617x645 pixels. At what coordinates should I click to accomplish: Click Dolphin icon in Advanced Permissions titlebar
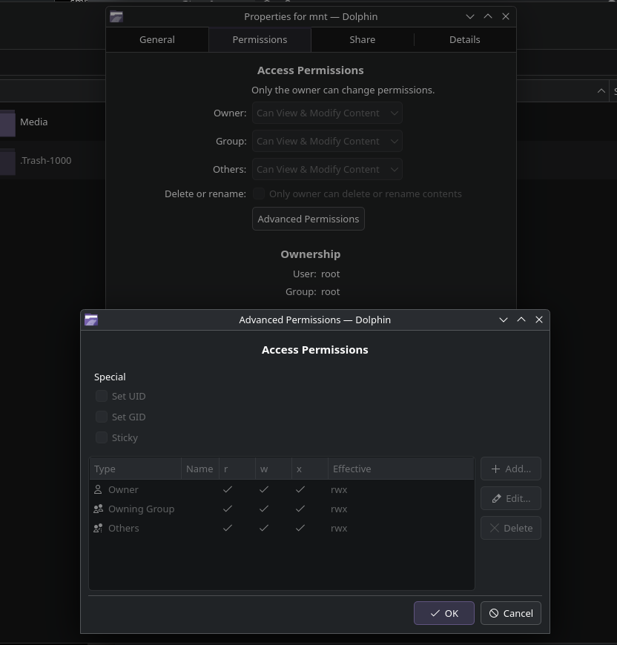[x=91, y=320]
